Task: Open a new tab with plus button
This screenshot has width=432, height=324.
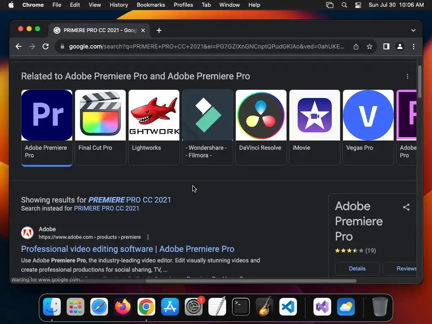Action: click(x=159, y=30)
